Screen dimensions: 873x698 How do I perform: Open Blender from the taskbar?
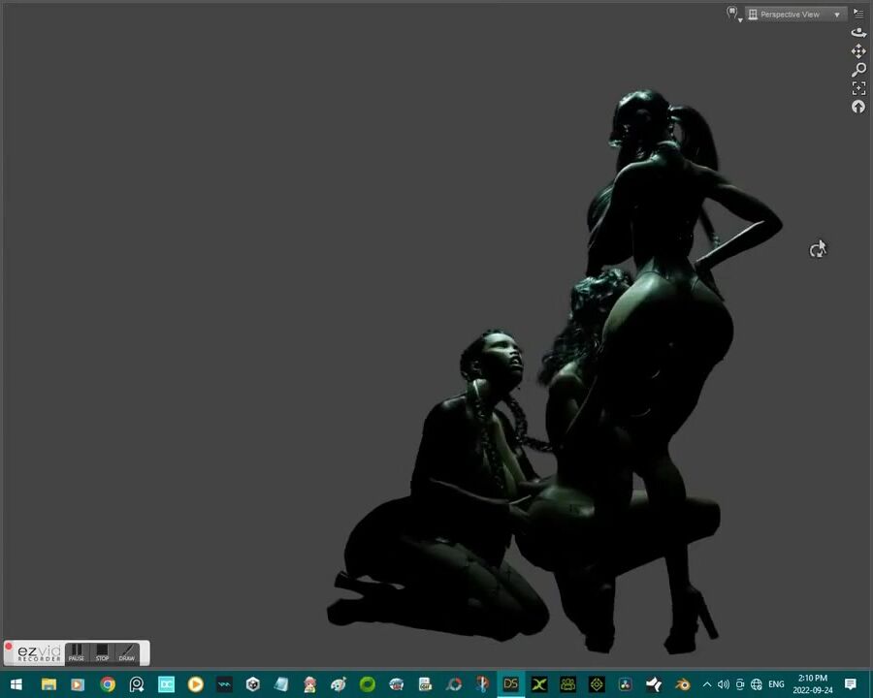pyautogui.click(x=683, y=684)
